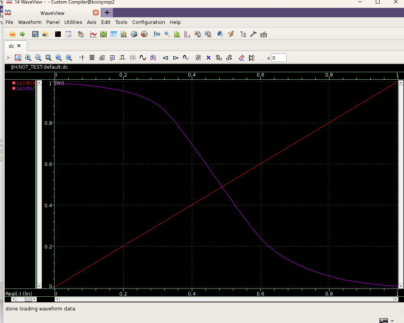Expand the toolbar with the > chevron

[x=8, y=58]
